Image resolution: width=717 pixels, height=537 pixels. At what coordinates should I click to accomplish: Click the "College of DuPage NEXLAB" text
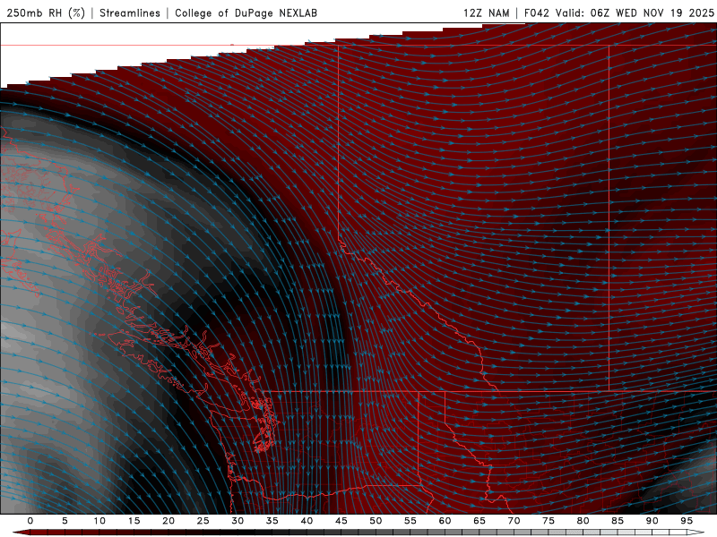tap(246, 13)
